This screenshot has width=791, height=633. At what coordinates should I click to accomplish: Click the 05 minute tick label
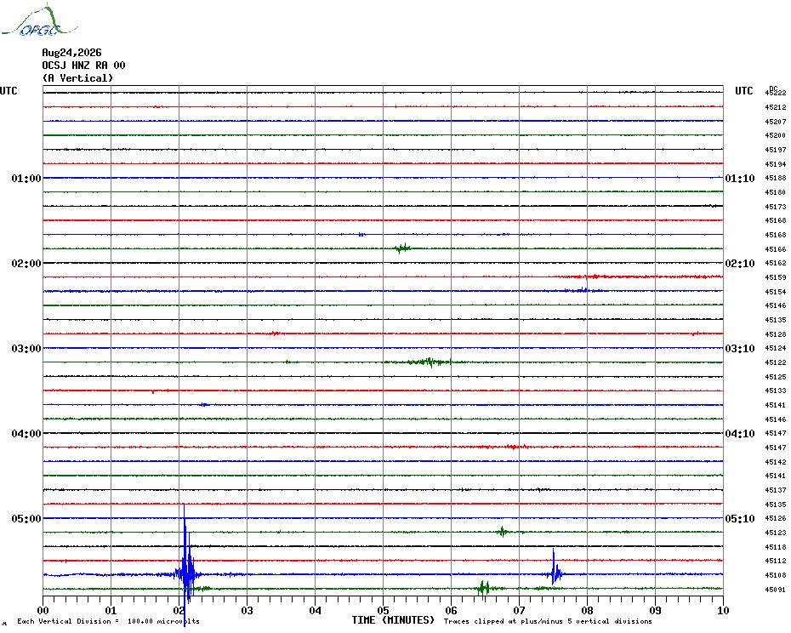pyautogui.click(x=384, y=610)
